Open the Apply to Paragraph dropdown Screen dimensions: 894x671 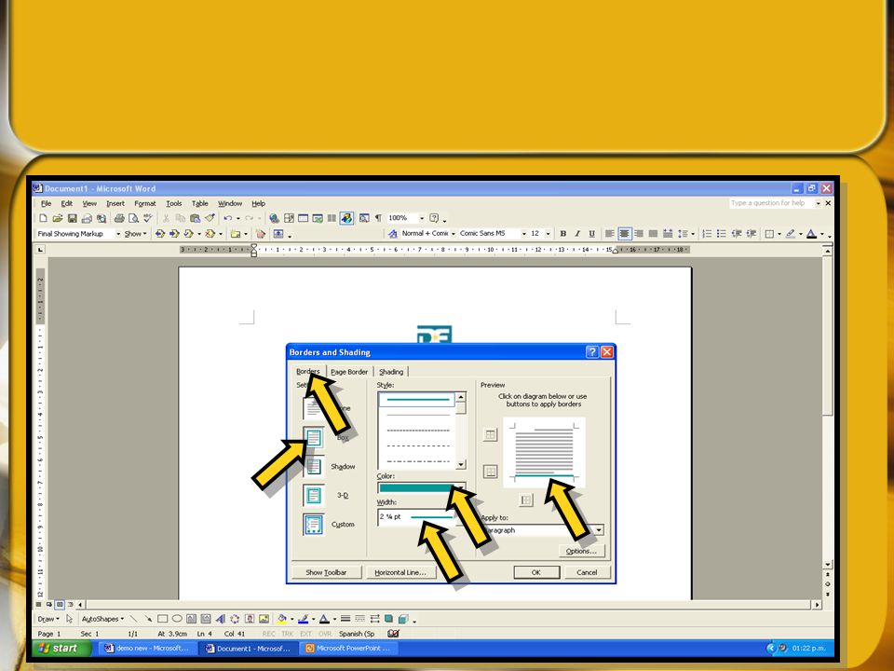[x=598, y=530]
